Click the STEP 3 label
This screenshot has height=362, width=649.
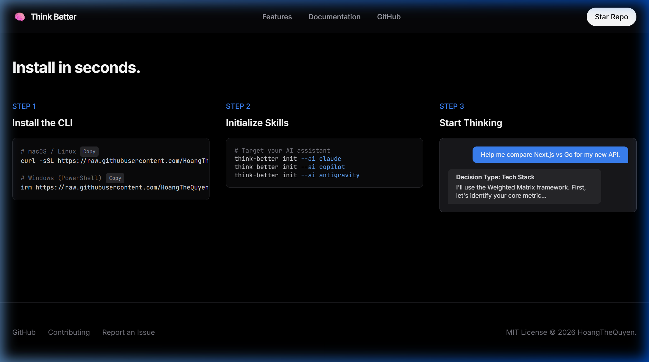pyautogui.click(x=451, y=106)
